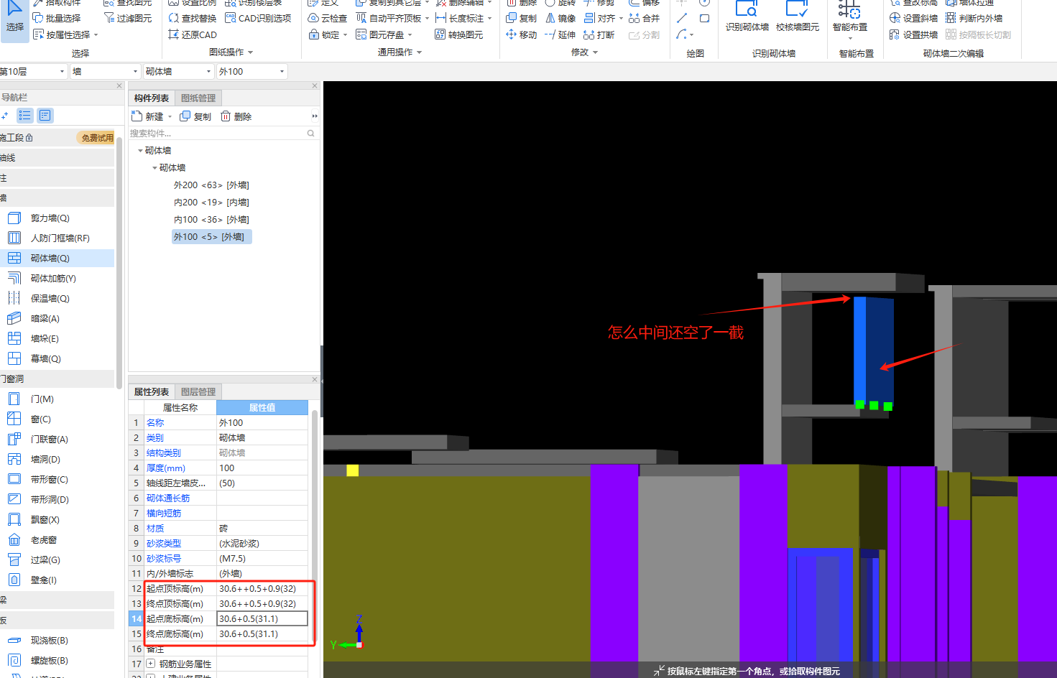
Task: Toggle the list view button in navigation bar
Action: coord(25,116)
